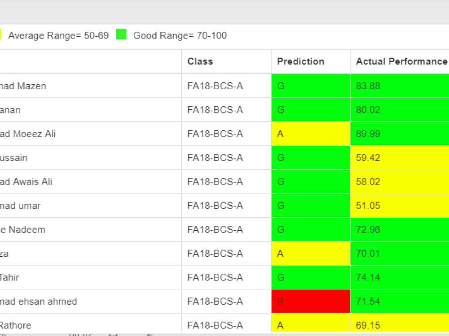Click the G prediction in Nadeem's row
The height and width of the screenshot is (336, 449).
(x=310, y=230)
